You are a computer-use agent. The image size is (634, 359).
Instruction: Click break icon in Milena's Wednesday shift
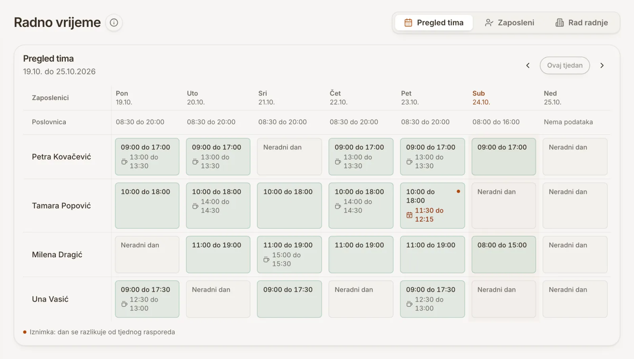[266, 260]
